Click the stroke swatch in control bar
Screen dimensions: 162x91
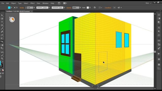point(15,8)
